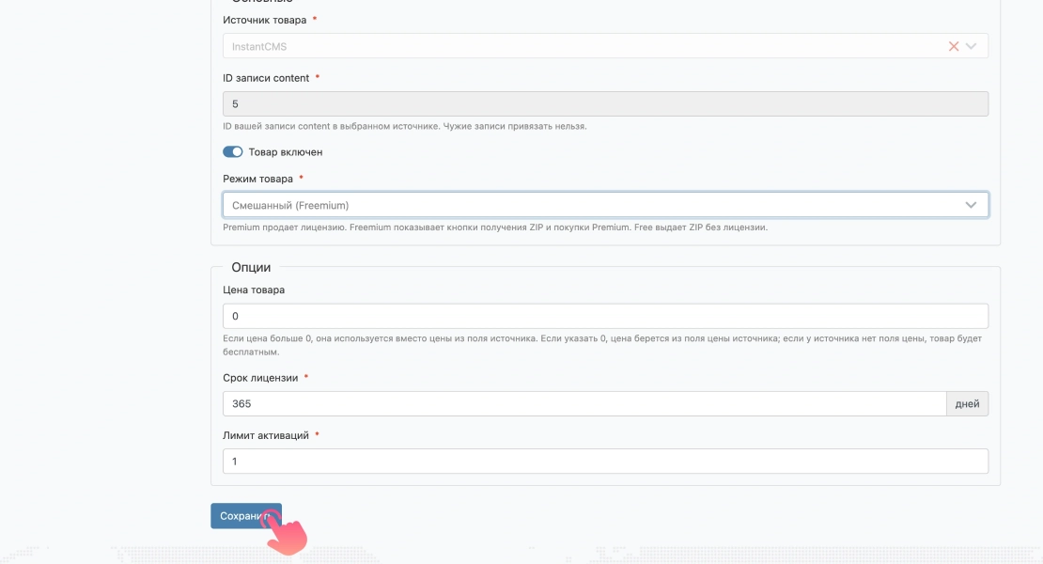
Task: Click the дней suffix label
Action: (x=967, y=403)
